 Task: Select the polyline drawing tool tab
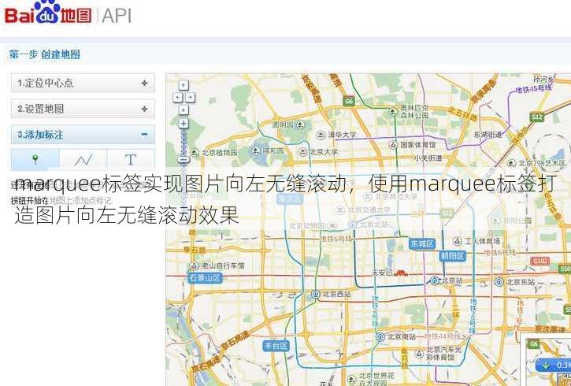83,159
